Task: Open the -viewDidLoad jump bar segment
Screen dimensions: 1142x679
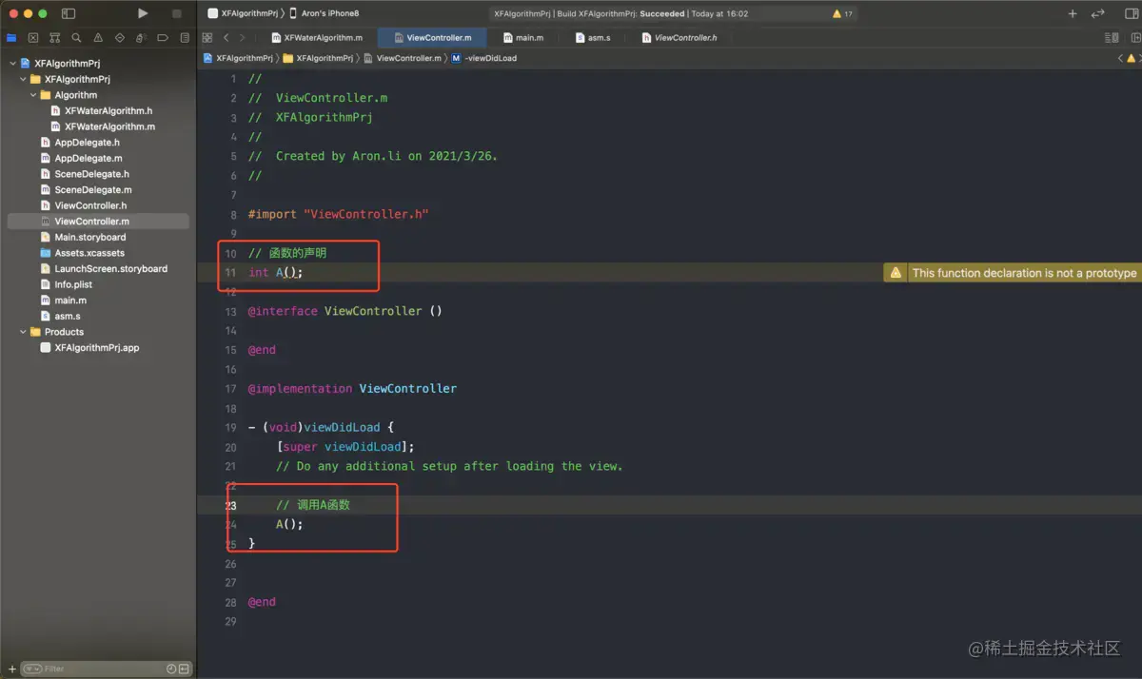Action: point(484,58)
